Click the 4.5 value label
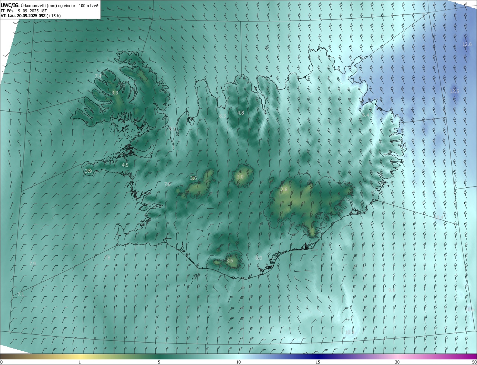Screen dimensions: 477x365 [x=125, y=165]
